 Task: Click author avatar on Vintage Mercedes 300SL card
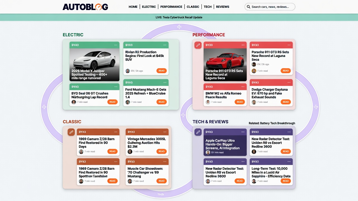click(x=130, y=152)
